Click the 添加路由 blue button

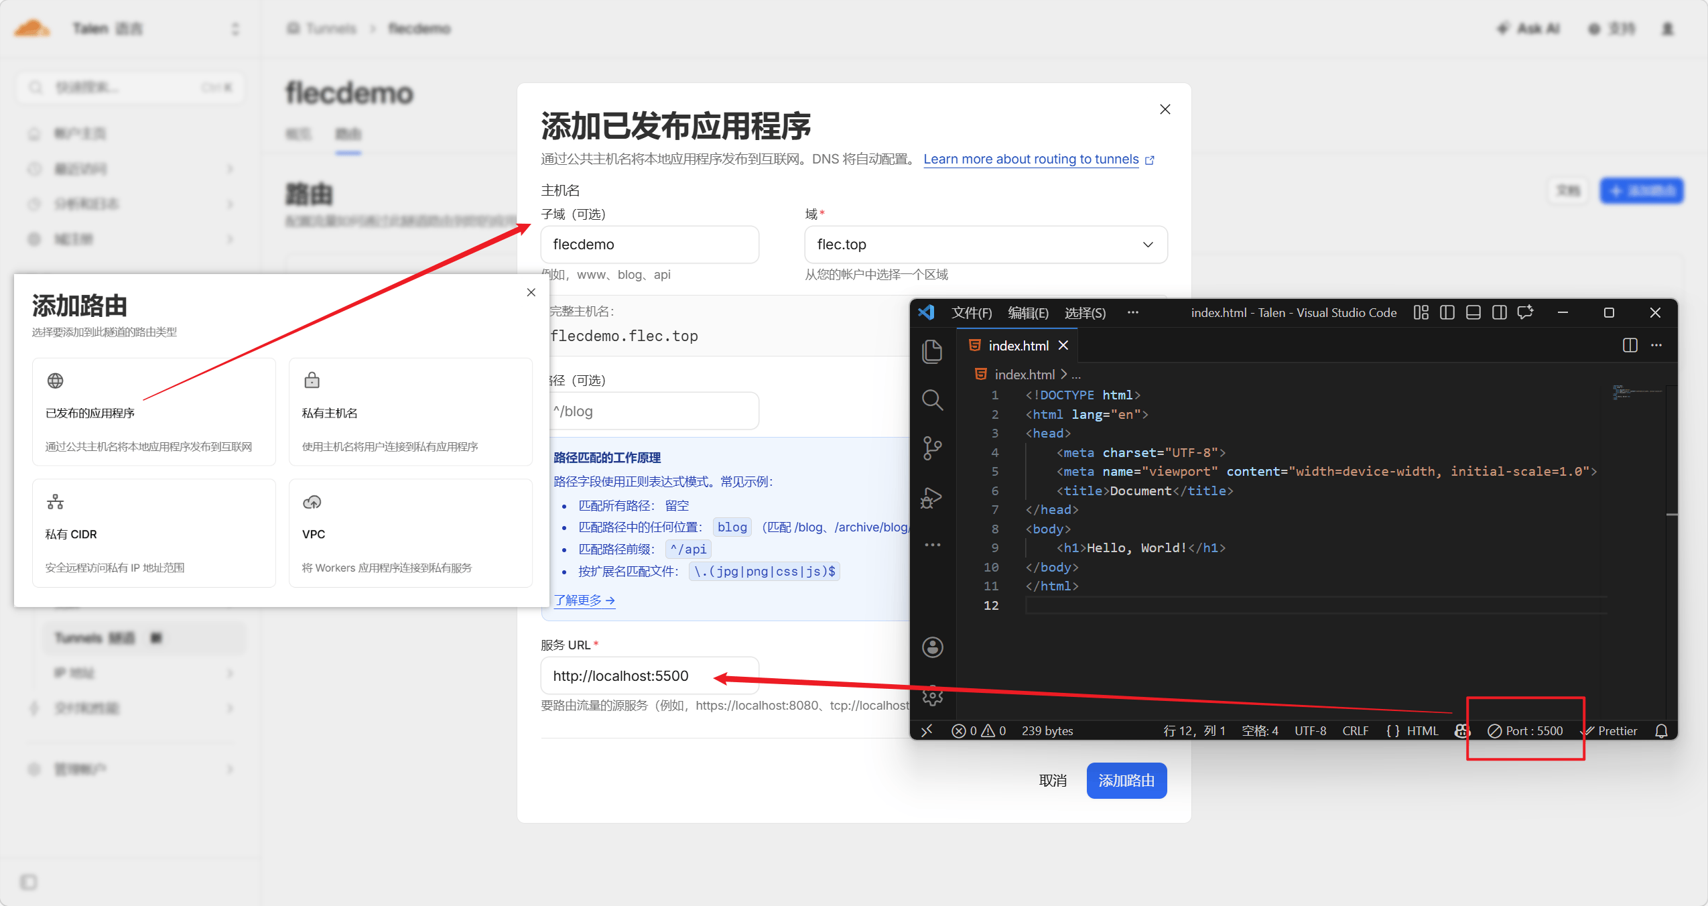click(1126, 781)
